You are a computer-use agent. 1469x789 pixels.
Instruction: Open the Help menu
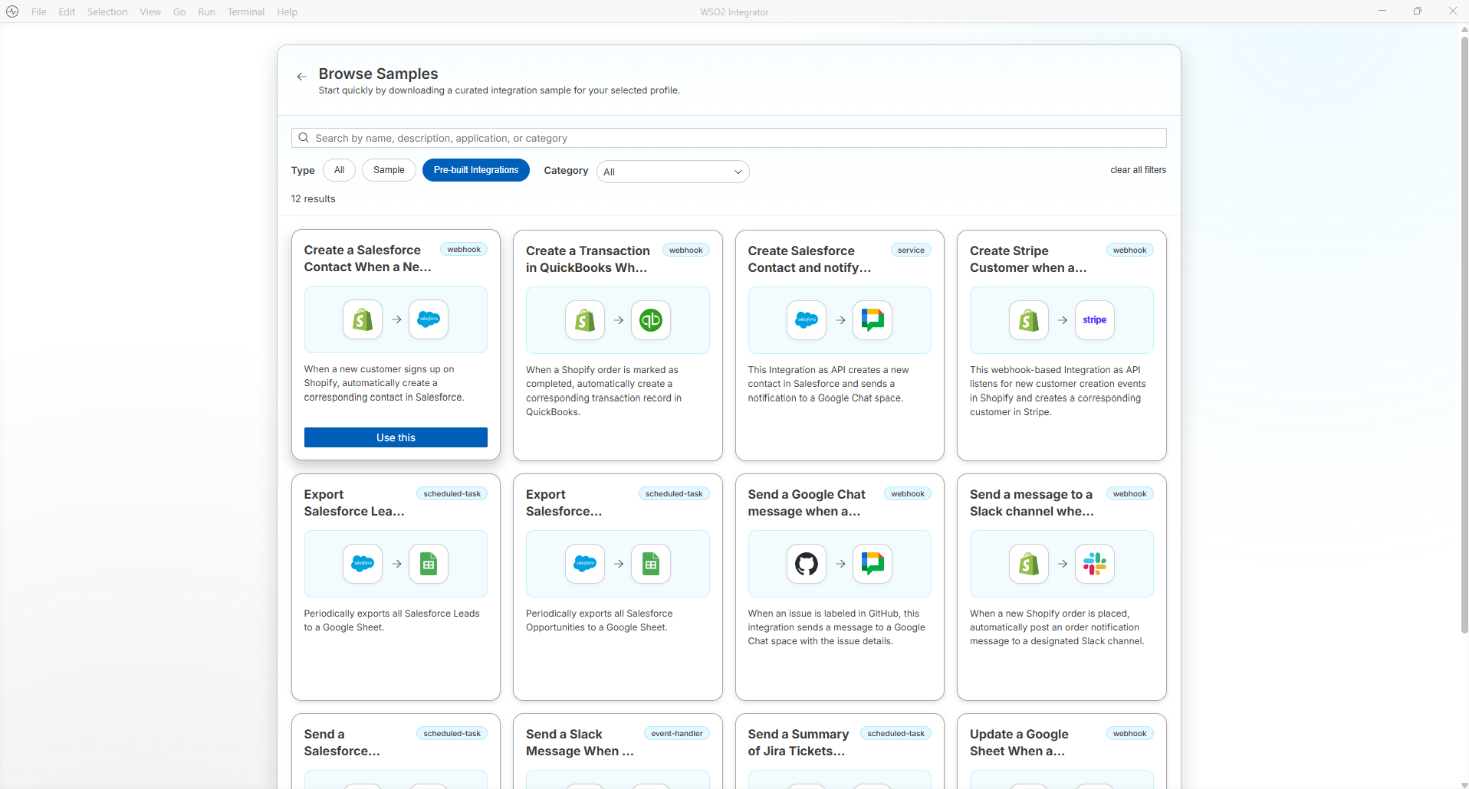click(x=287, y=11)
